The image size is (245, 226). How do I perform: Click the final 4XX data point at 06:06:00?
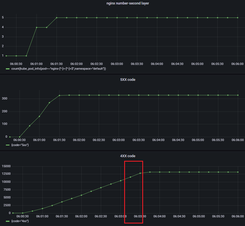(x=238, y=172)
